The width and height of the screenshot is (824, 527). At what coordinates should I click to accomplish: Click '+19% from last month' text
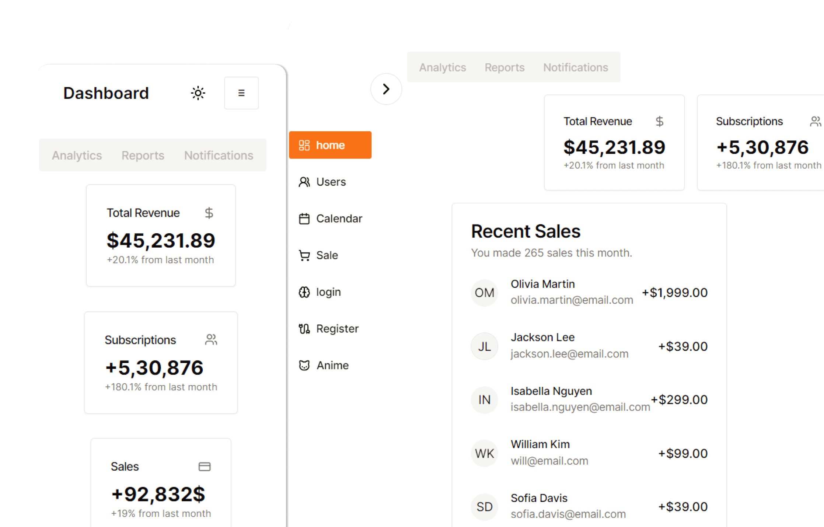point(161,513)
